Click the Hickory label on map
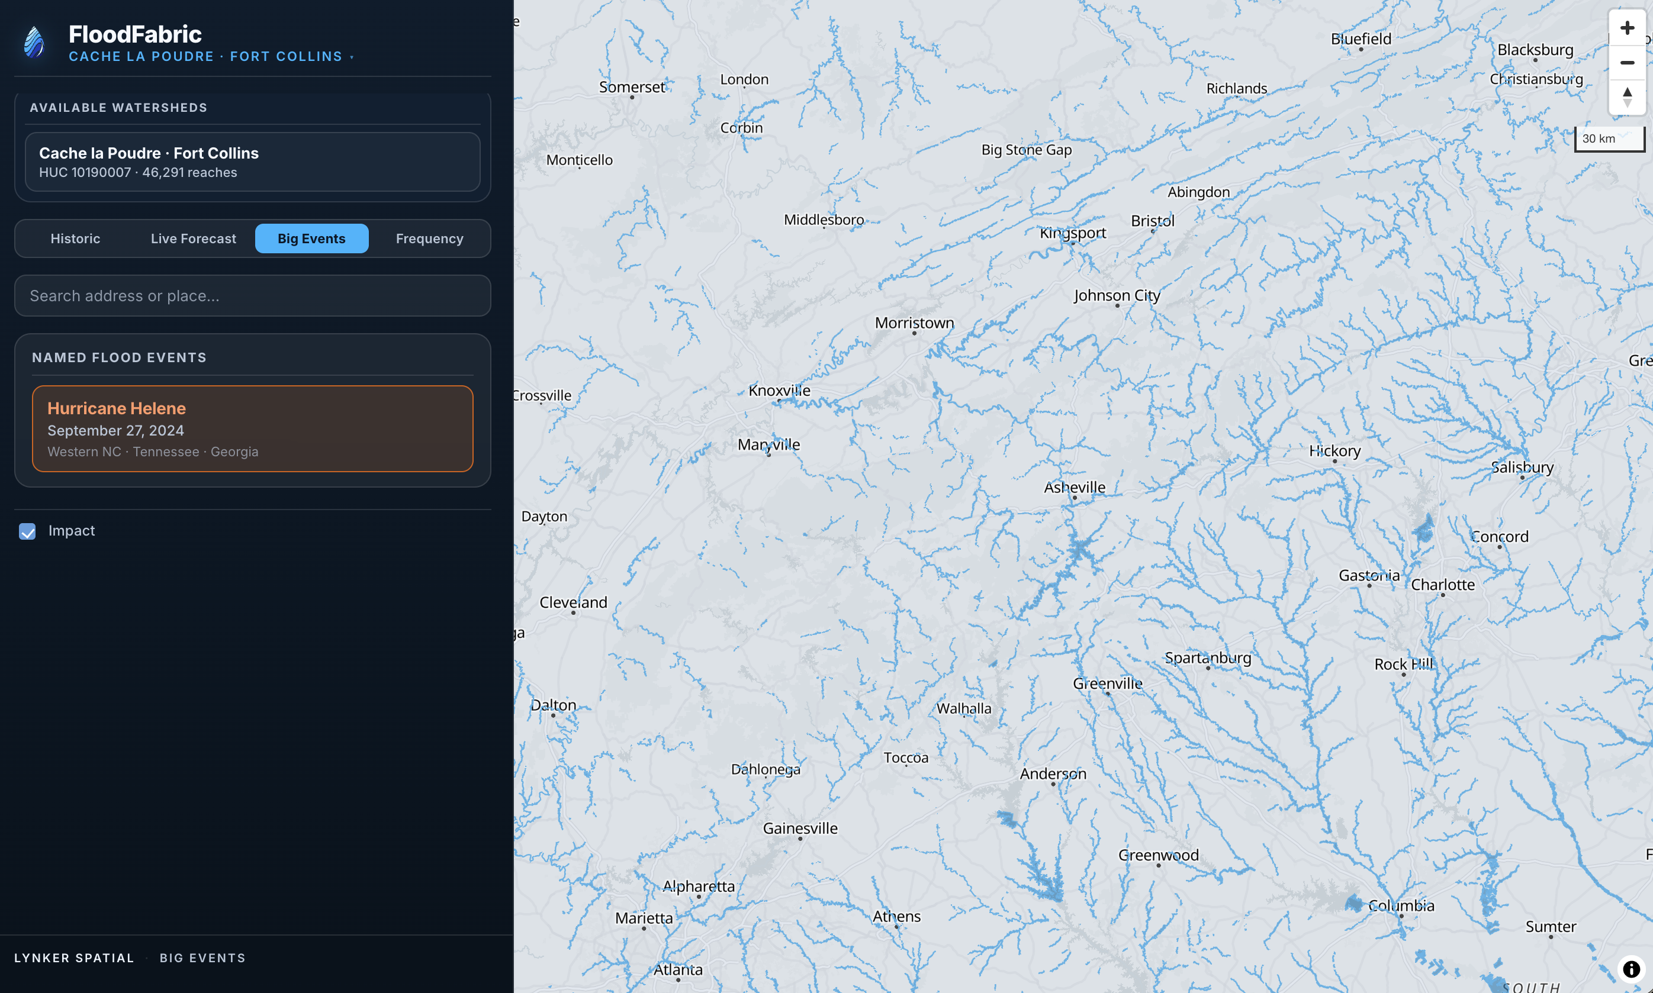The height and width of the screenshot is (993, 1653). (1334, 450)
